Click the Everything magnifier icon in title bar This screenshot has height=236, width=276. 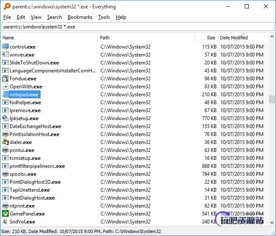coord(7,6)
